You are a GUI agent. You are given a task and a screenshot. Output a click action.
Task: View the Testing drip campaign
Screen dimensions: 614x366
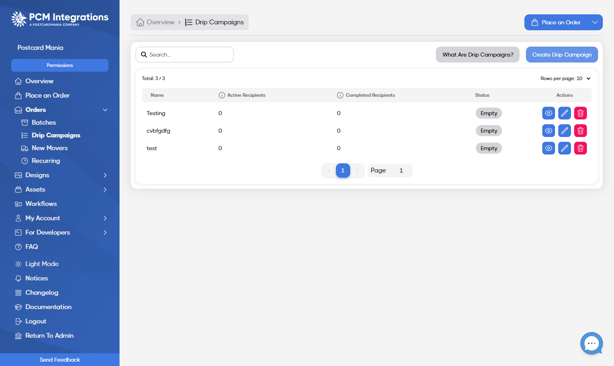pos(549,113)
